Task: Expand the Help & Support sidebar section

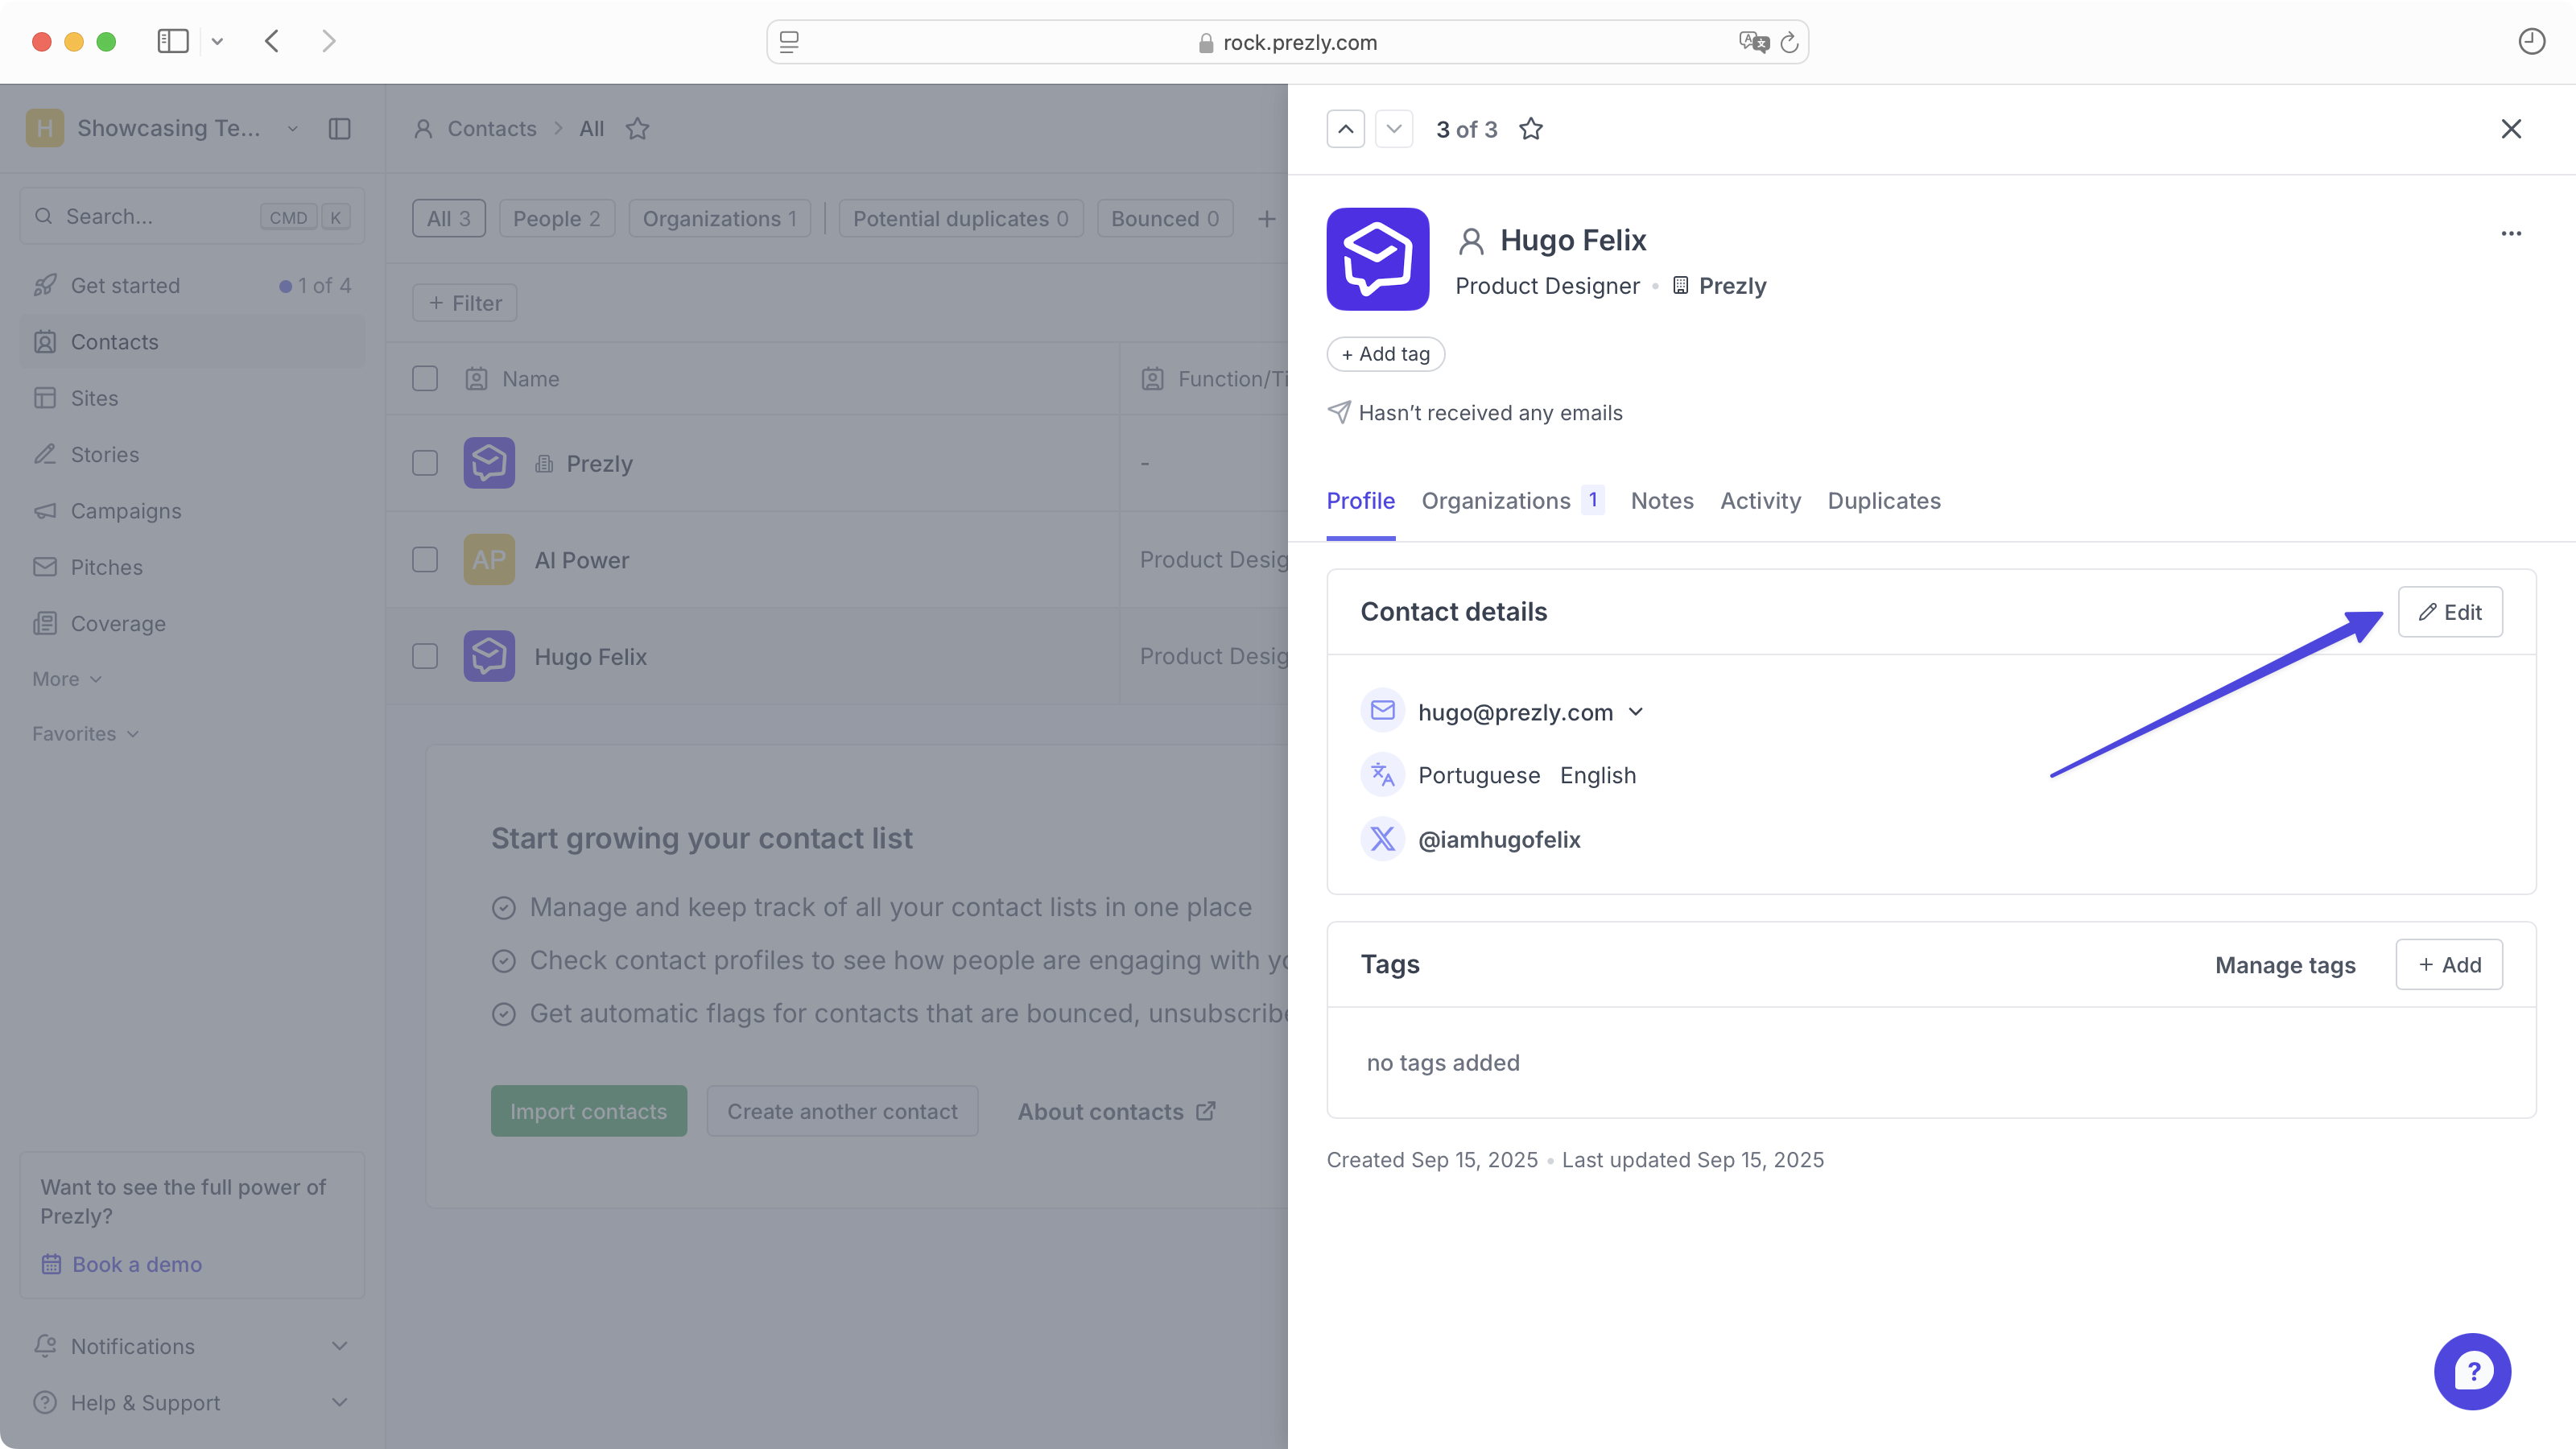Action: 339,1402
